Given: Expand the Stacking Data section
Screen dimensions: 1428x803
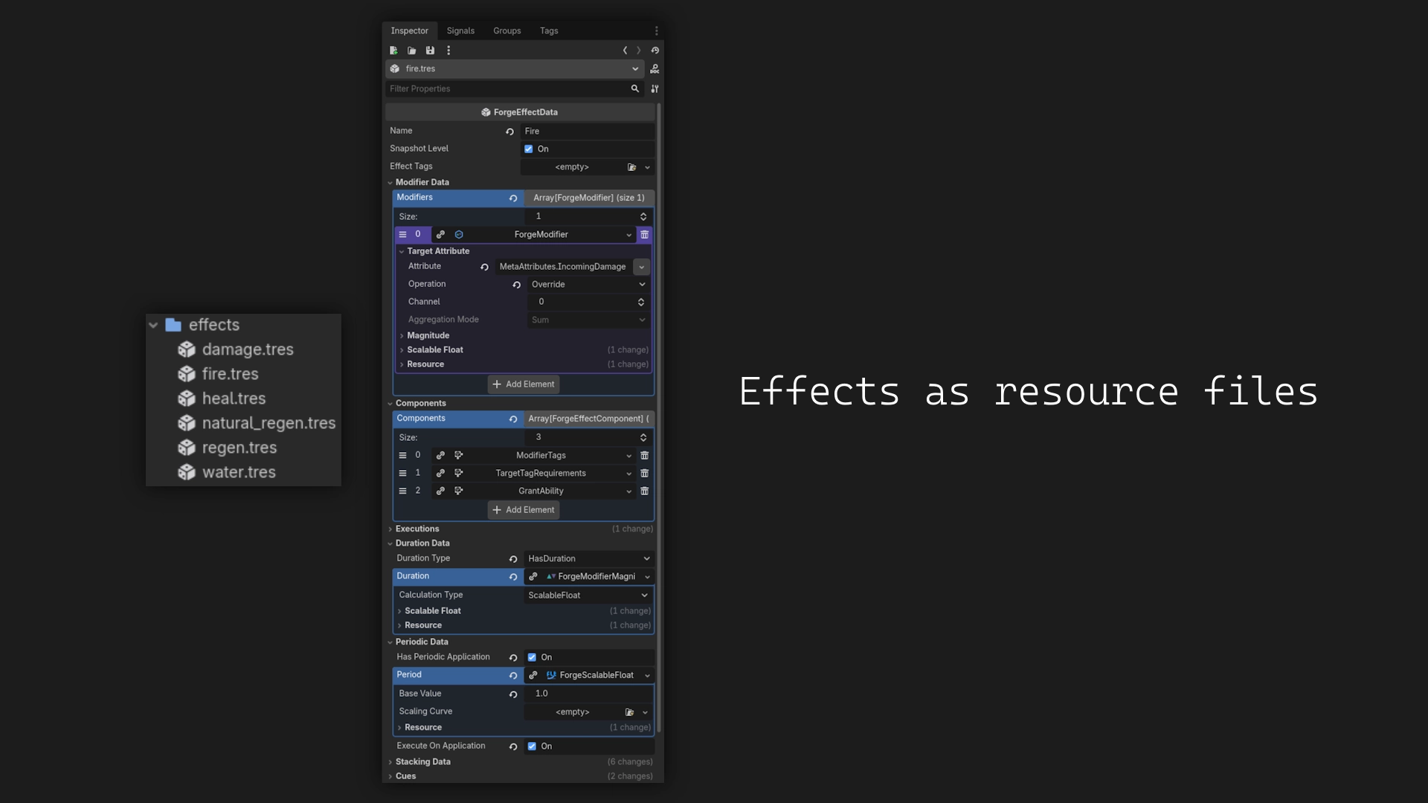Looking at the screenshot, I should point(422,762).
